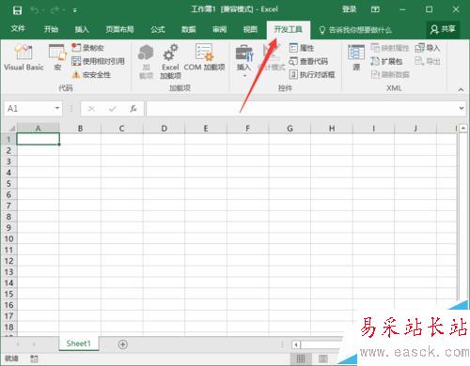
Task: Click Refresh Data (刷新数据)
Action: point(390,74)
